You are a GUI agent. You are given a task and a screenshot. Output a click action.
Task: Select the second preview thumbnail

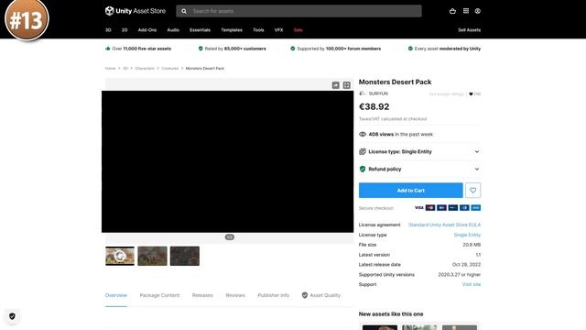pos(152,256)
